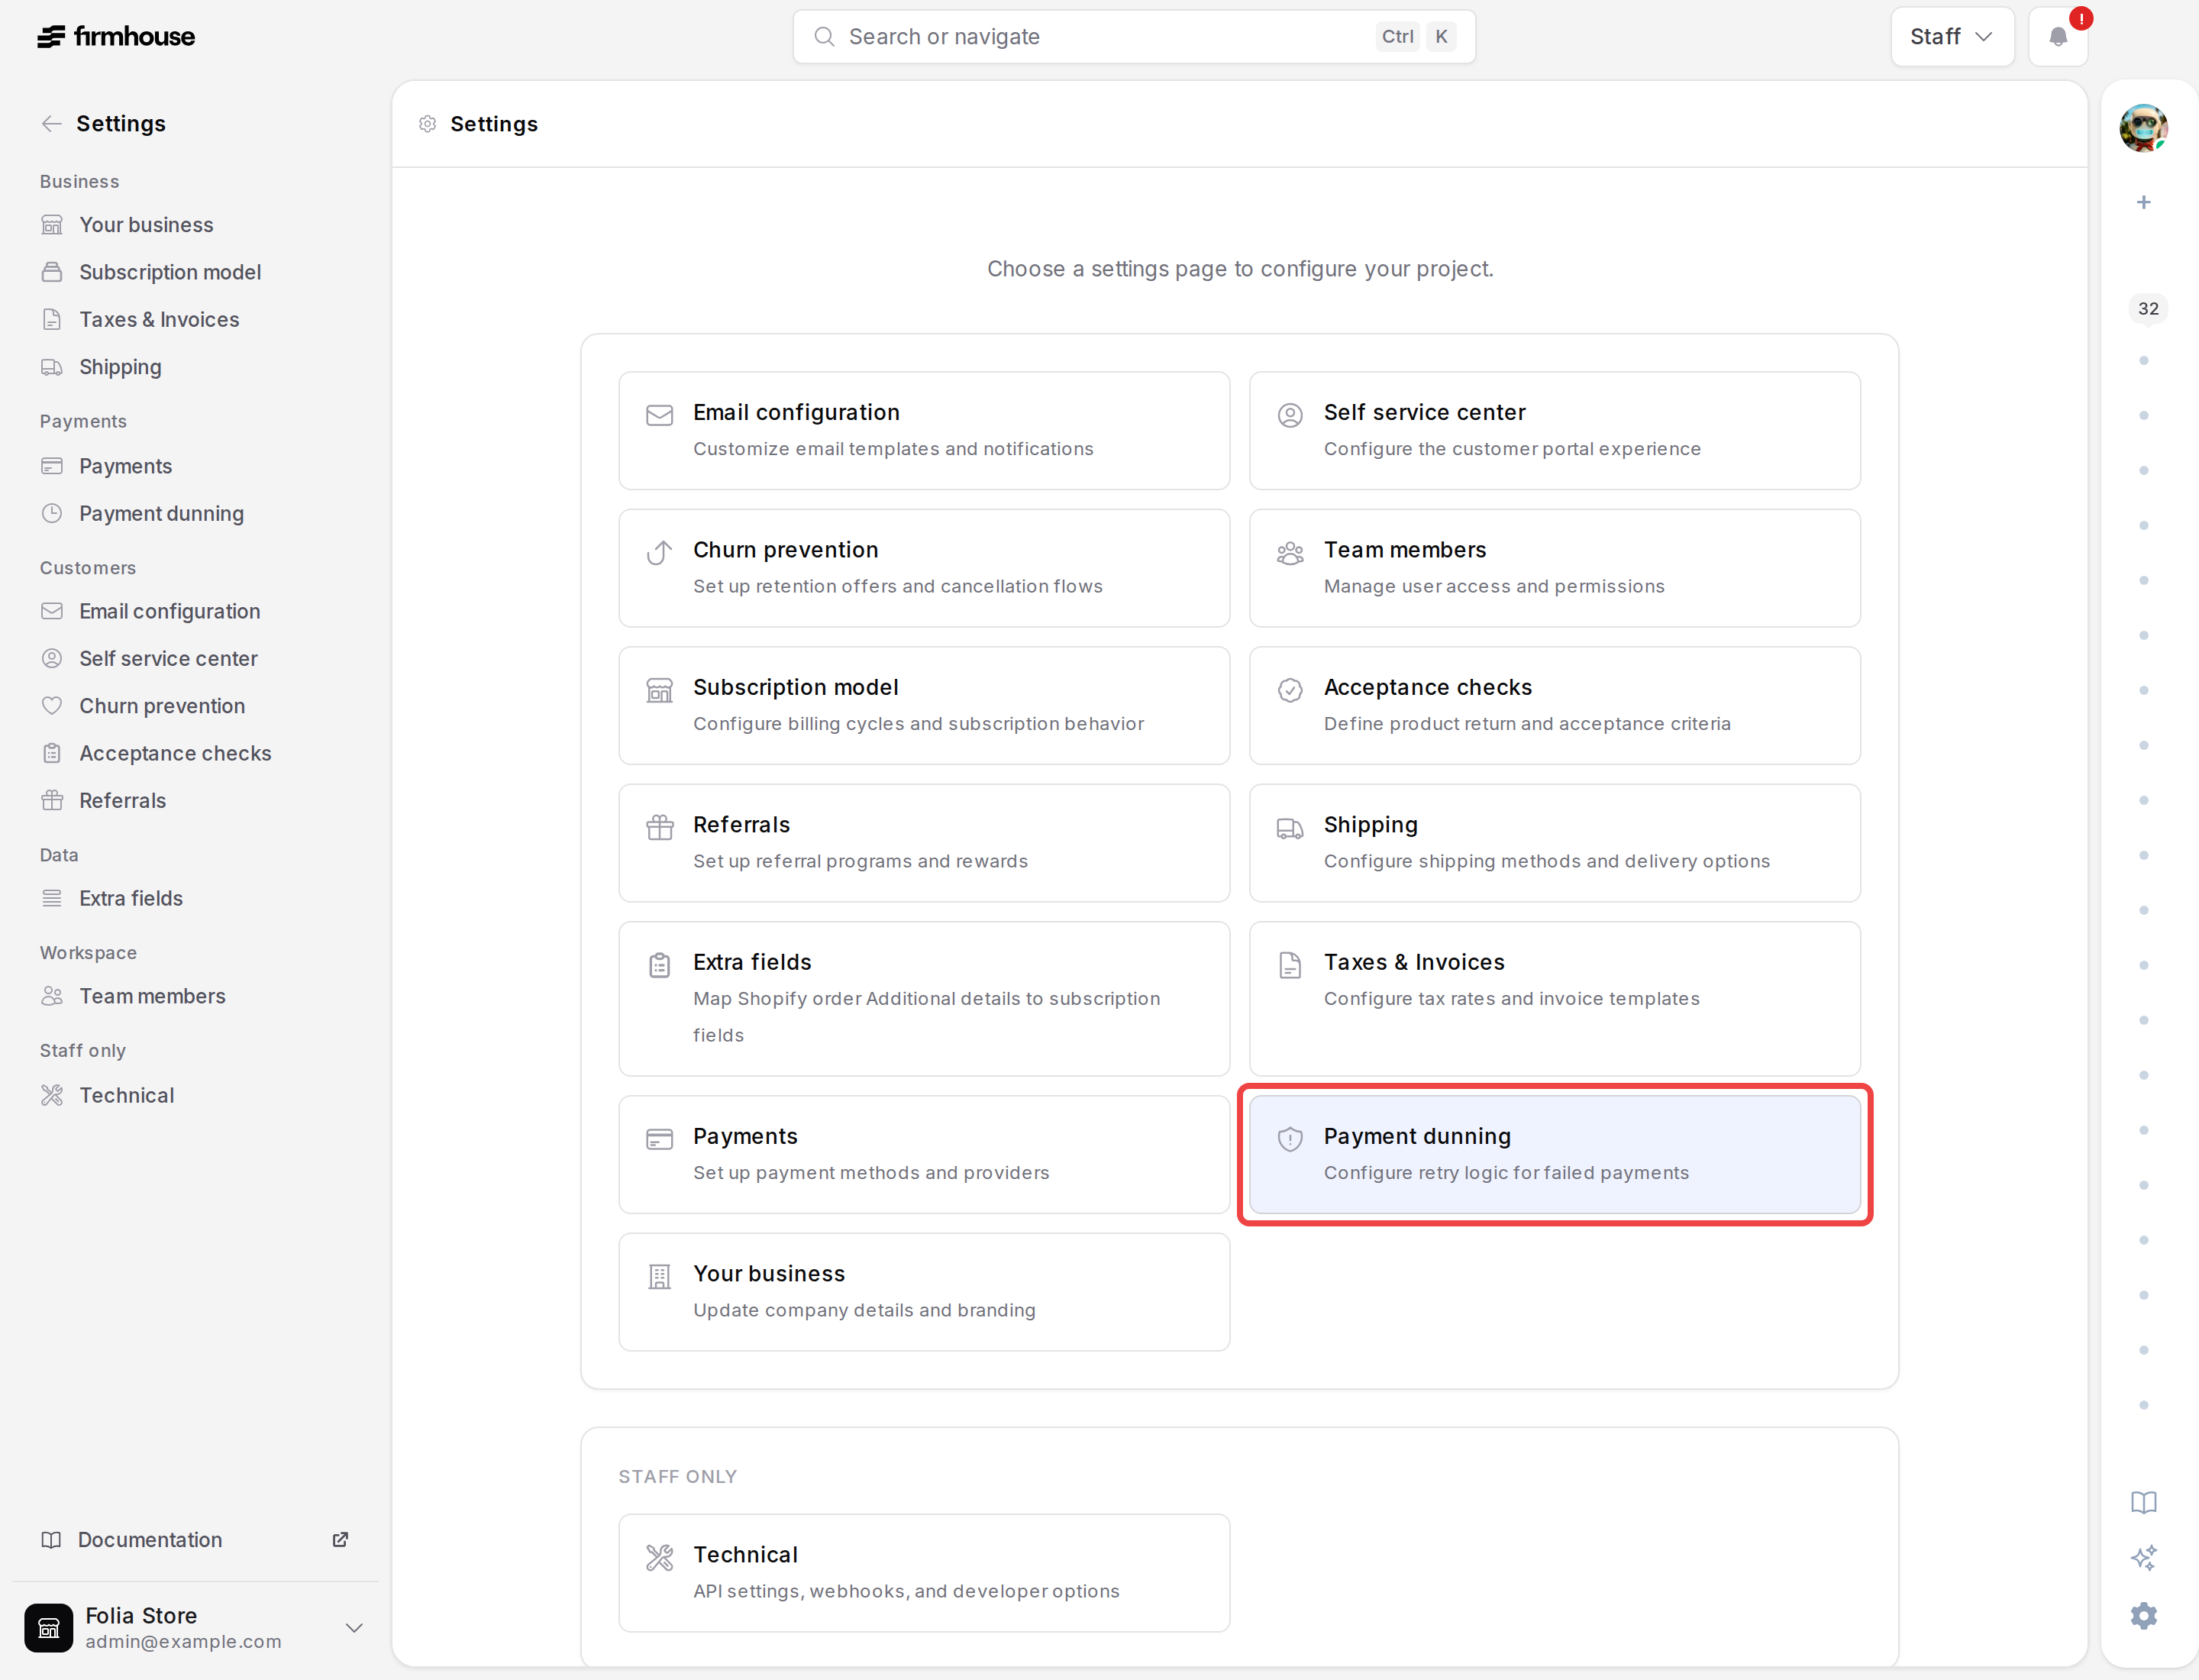This screenshot has height=1680, width=2199.
Task: Open Payment dunning card title
Action: tap(1416, 1136)
